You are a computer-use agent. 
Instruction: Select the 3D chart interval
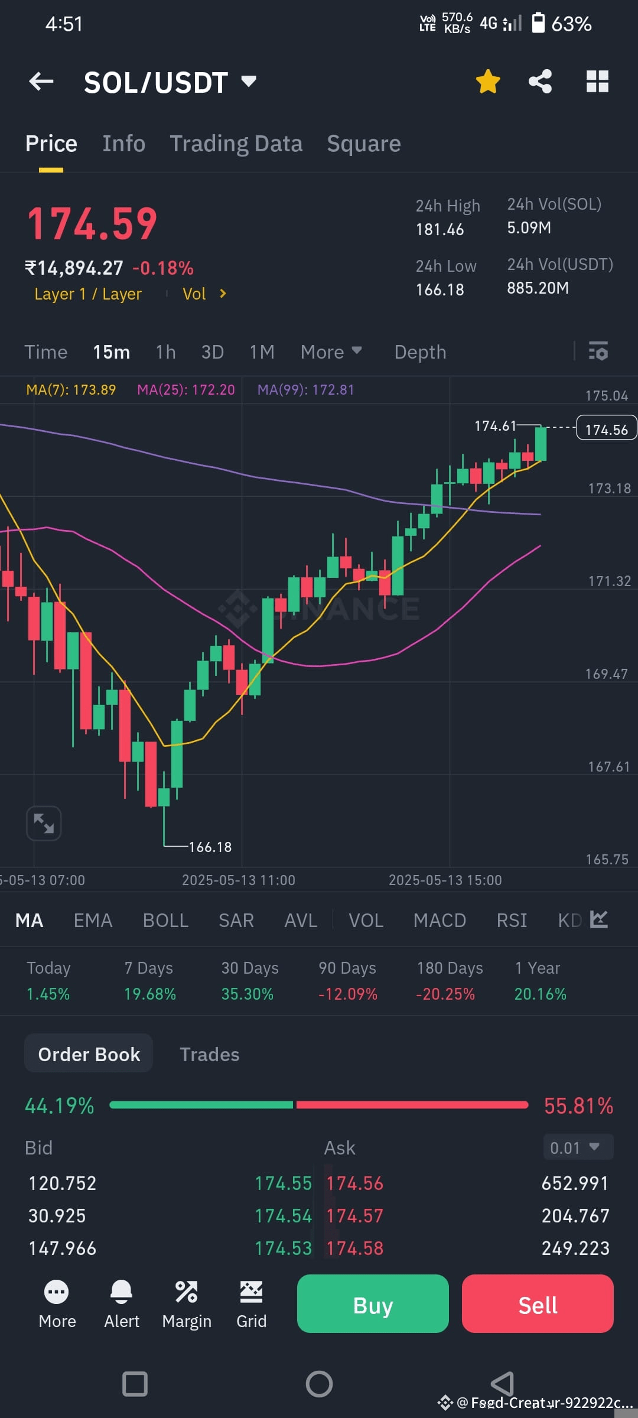213,352
